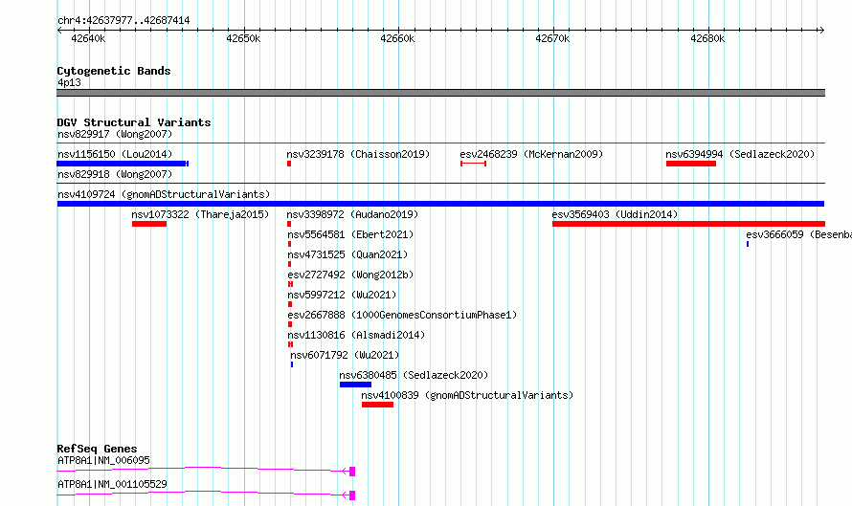Screen dimensions: 852x506
Task: Open nsv6380485 (Sedlazeck2020) label
Action: pos(414,375)
